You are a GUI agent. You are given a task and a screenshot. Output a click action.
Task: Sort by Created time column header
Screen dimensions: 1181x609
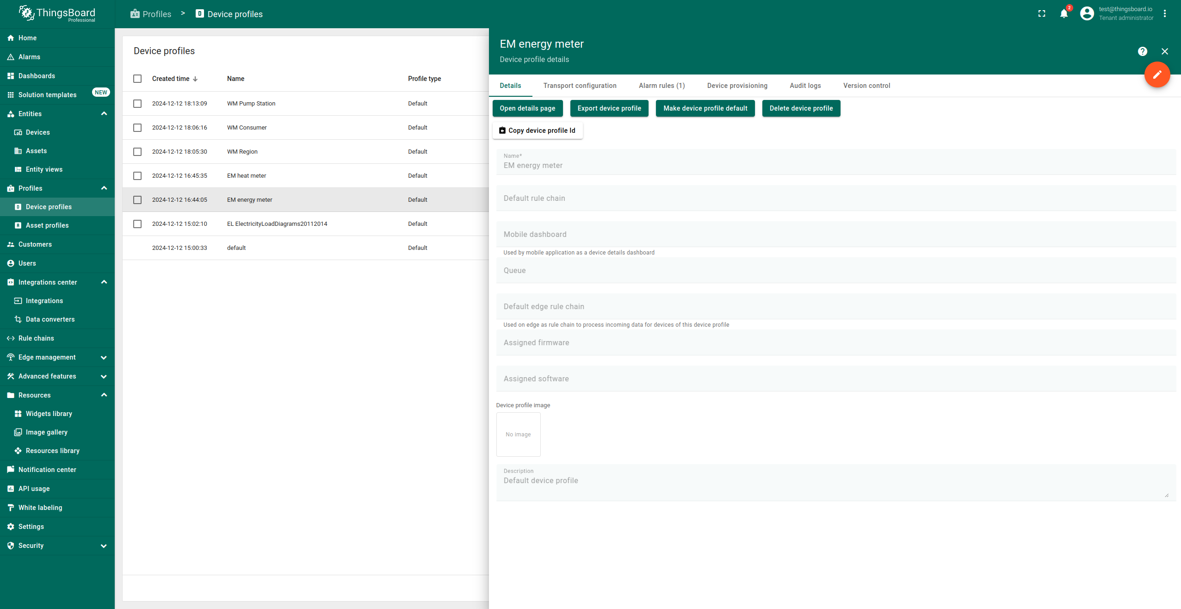pyautogui.click(x=171, y=79)
